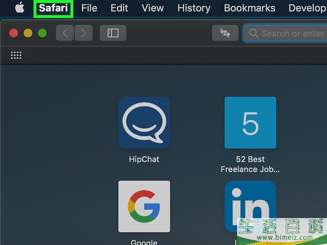The width and height of the screenshot is (327, 245).
Task: Open the LinkedIn favorite tile
Action: [x=250, y=206]
